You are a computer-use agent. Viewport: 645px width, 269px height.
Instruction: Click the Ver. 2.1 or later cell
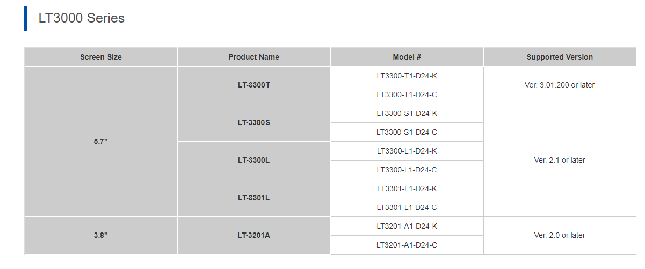coord(560,161)
